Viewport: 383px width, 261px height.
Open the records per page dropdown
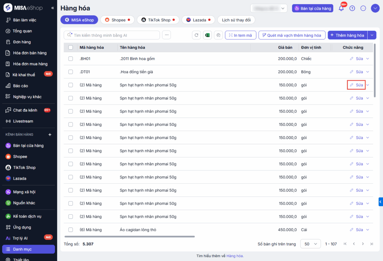[310, 244]
